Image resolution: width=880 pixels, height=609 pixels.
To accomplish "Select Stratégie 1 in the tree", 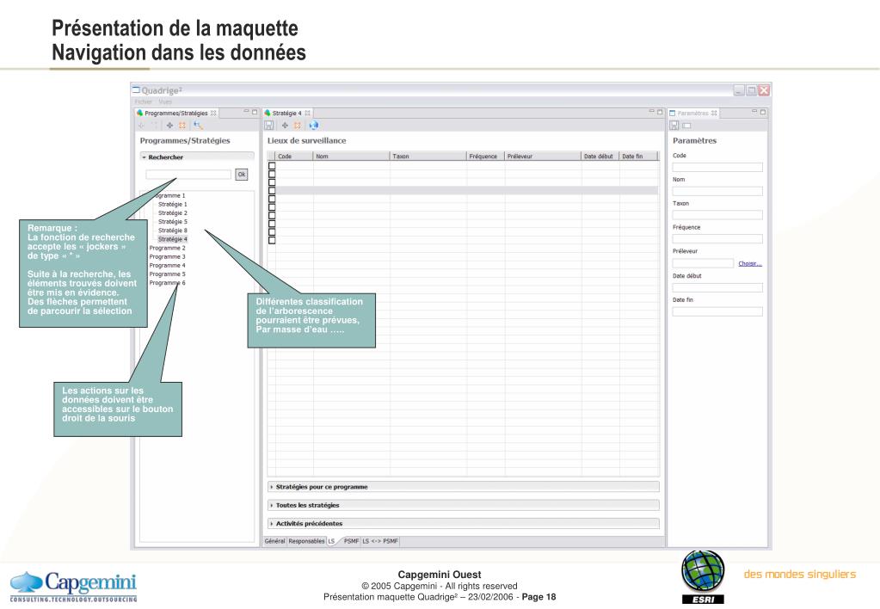I will [x=172, y=205].
